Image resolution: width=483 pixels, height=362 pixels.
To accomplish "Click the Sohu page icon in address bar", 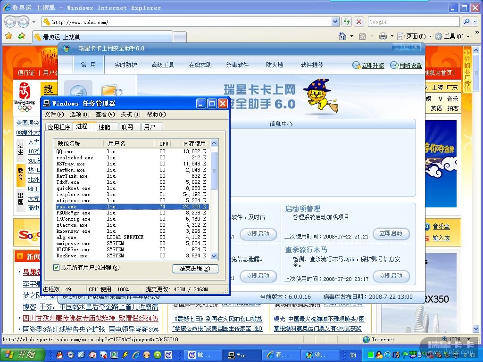I will pos(47,22).
